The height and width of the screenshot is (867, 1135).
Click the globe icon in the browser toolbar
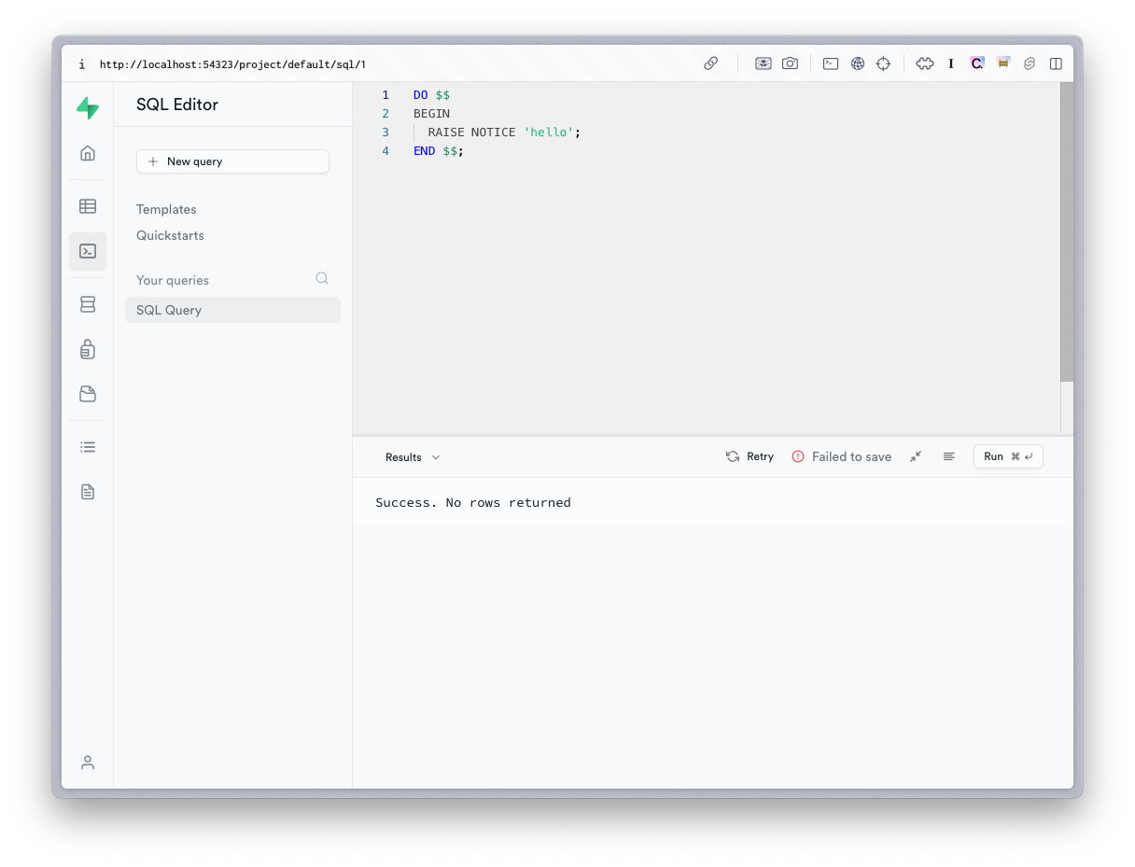click(857, 63)
